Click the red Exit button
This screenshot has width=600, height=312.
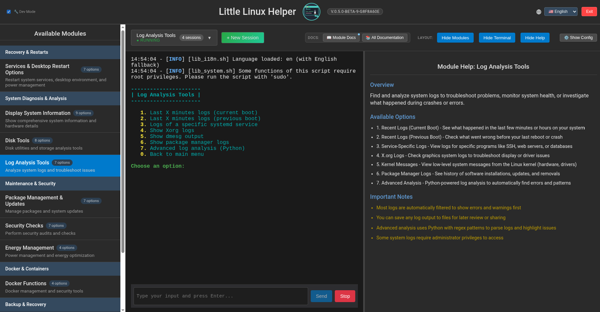point(589,12)
